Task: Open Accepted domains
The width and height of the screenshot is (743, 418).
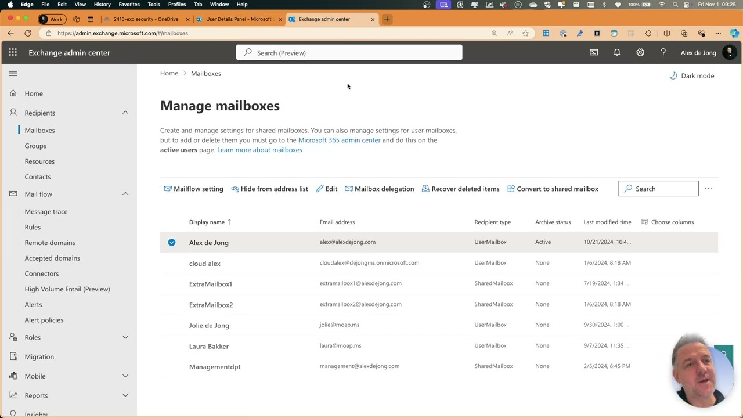Action: pyautogui.click(x=52, y=258)
